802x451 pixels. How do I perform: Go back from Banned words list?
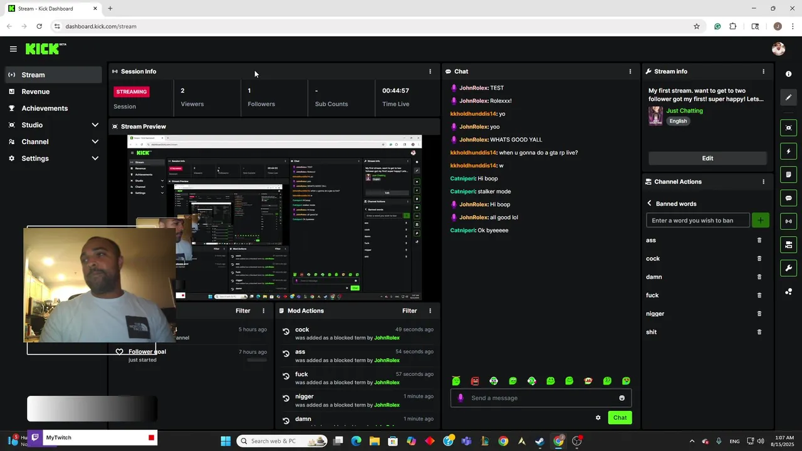650,204
